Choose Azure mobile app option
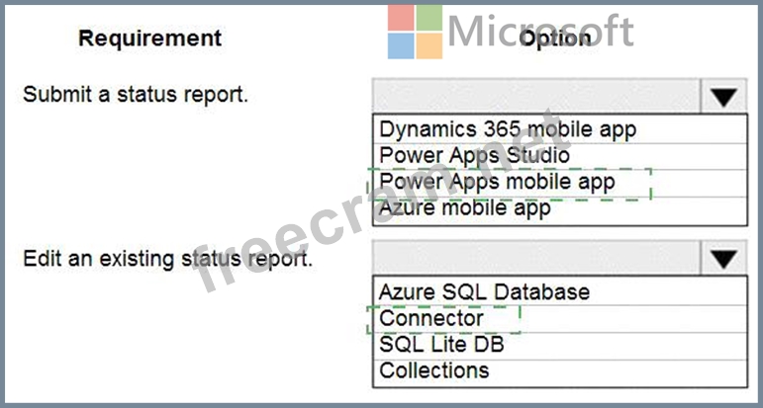 coord(559,209)
